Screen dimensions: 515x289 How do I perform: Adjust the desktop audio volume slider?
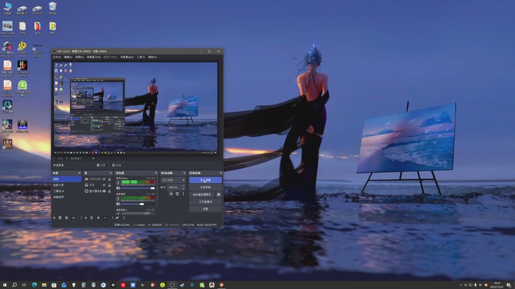[x=138, y=204]
